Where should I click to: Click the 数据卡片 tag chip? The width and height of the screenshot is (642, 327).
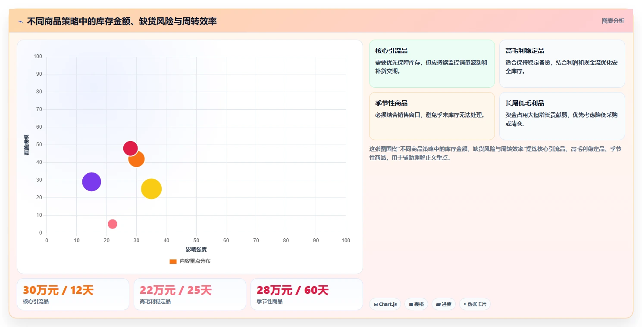[x=475, y=304]
